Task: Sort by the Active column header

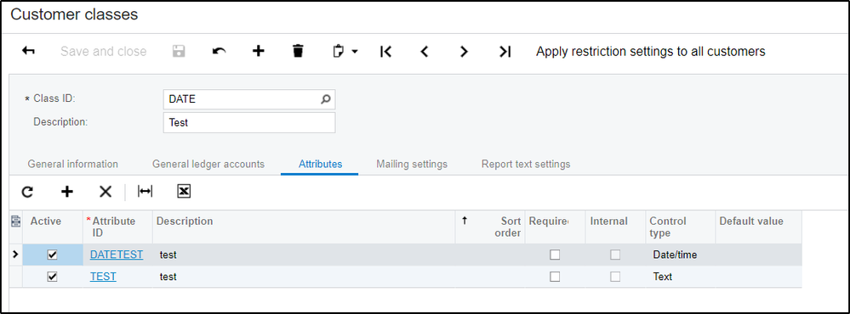Action: pos(53,227)
